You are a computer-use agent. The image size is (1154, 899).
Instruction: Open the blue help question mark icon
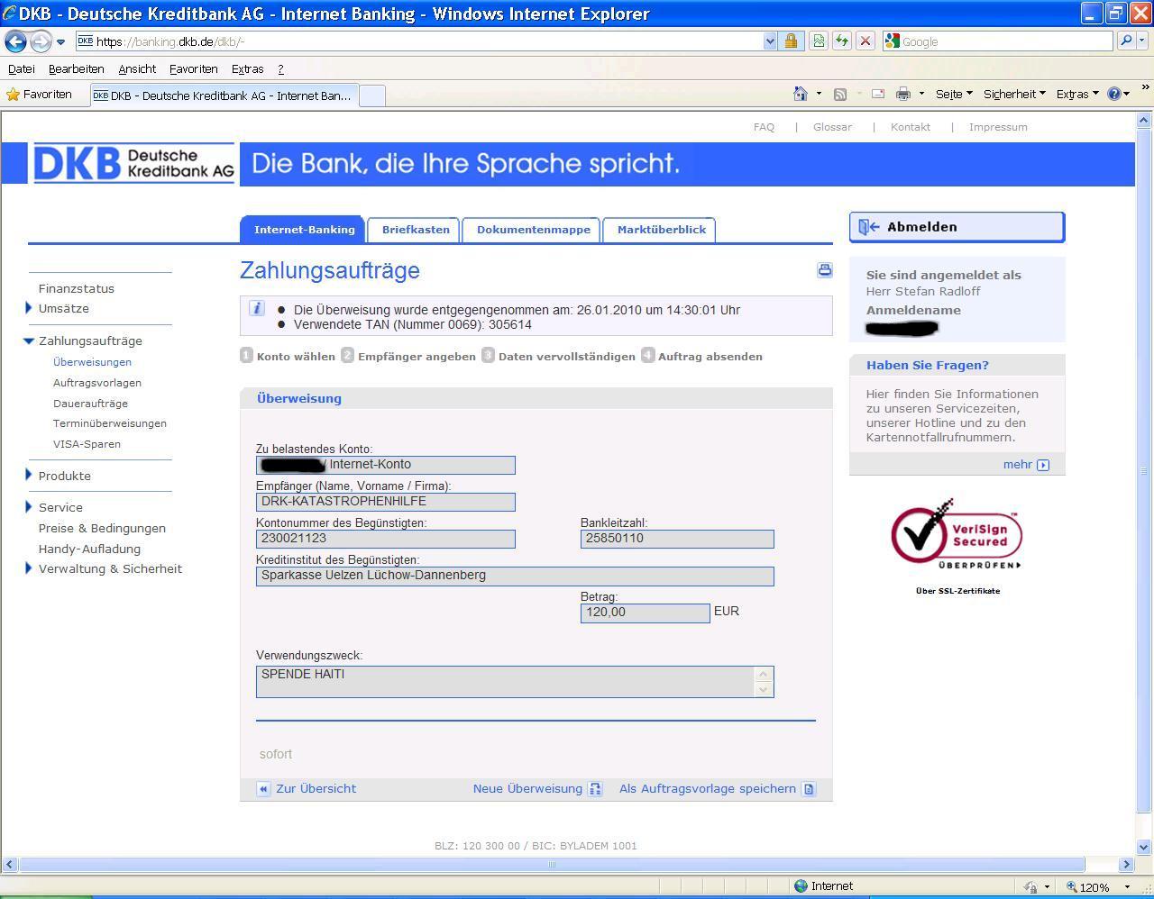[x=1114, y=94]
